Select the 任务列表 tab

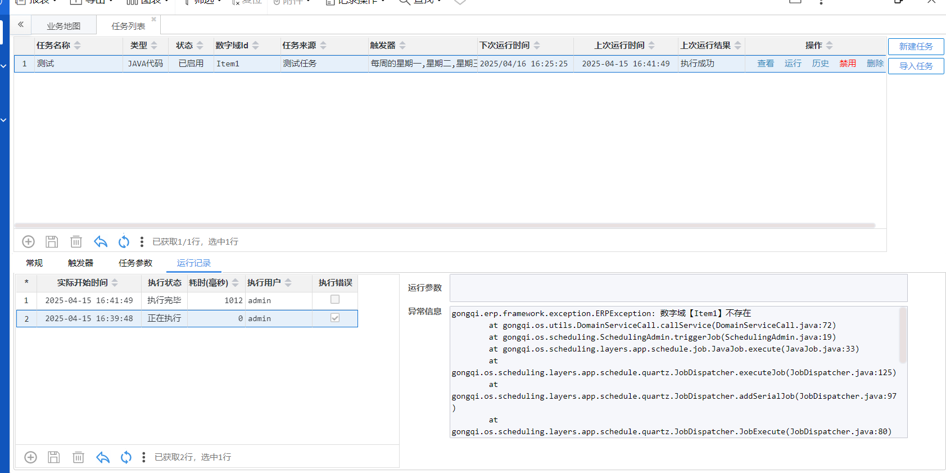pyautogui.click(x=128, y=26)
